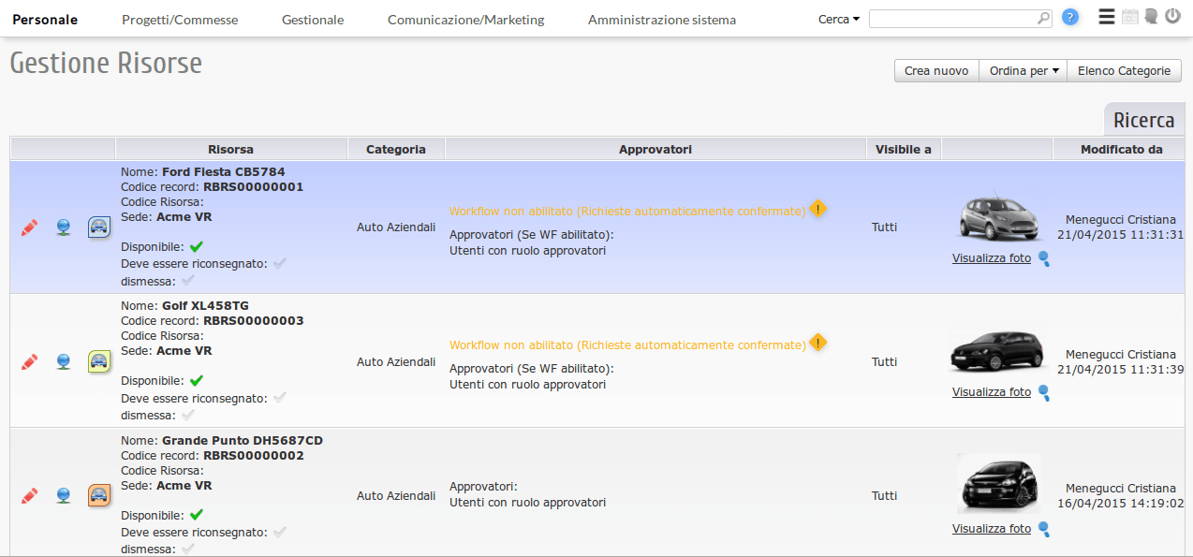Open the blue help question mark icon

coord(1070,18)
